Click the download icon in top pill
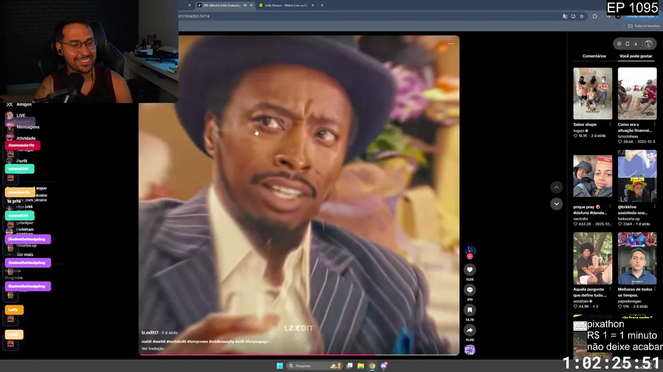 click(x=636, y=44)
